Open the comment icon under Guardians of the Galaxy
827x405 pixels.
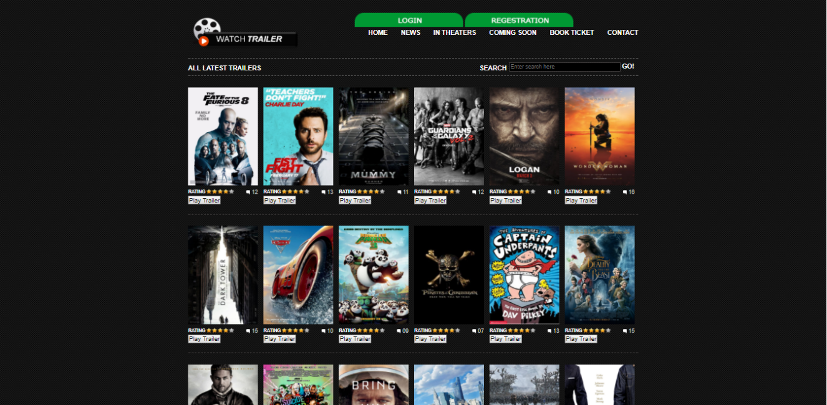click(474, 192)
